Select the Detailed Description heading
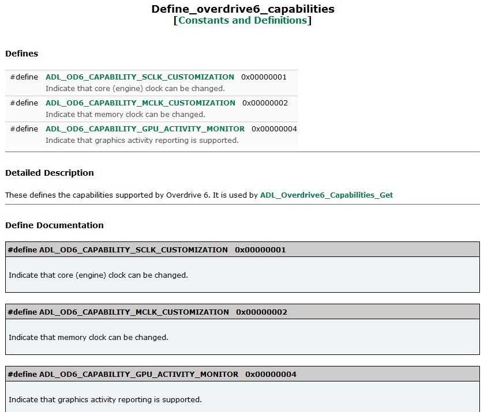Viewport: 484px width, 412px height. coord(50,173)
